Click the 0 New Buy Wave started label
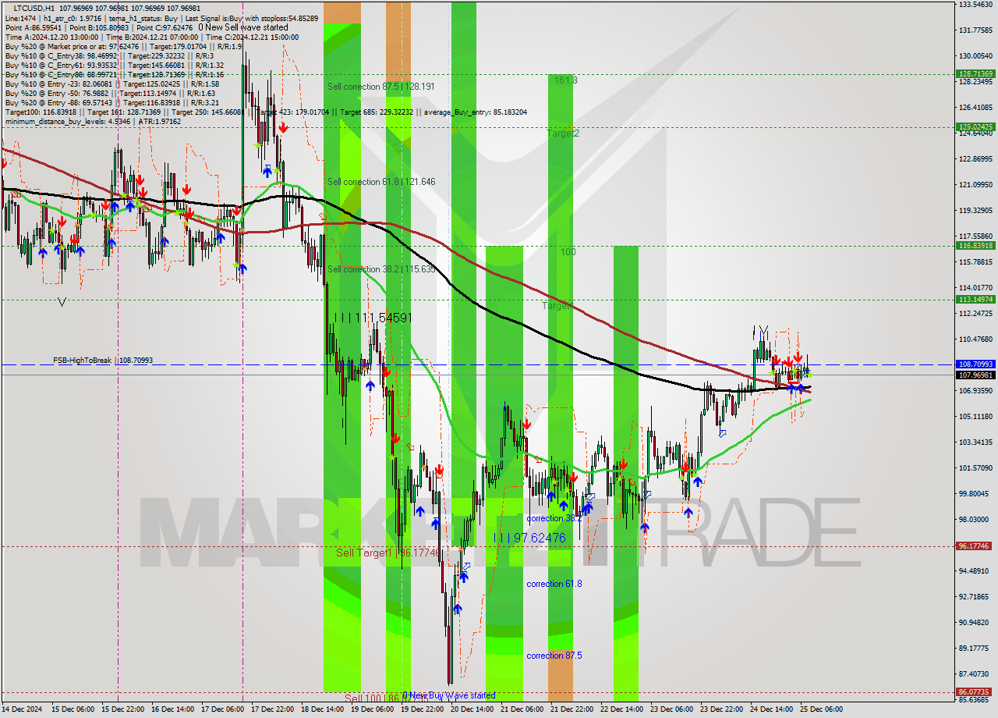 coord(448,695)
